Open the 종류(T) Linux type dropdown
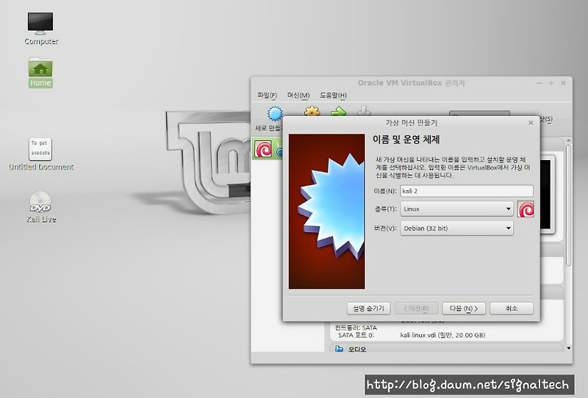588x398 pixels. [x=456, y=209]
